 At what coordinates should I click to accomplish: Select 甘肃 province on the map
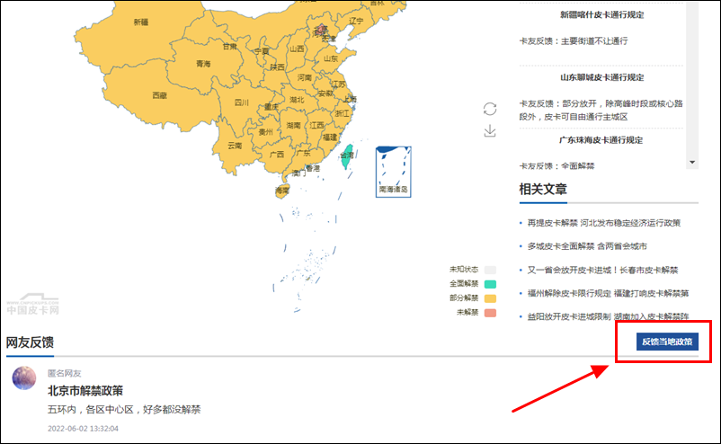tap(229, 47)
